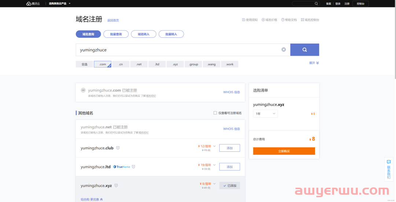The height and width of the screenshot is (202, 396).
Task: Expand price options for yumingzhuce.club
Action: click(214, 146)
